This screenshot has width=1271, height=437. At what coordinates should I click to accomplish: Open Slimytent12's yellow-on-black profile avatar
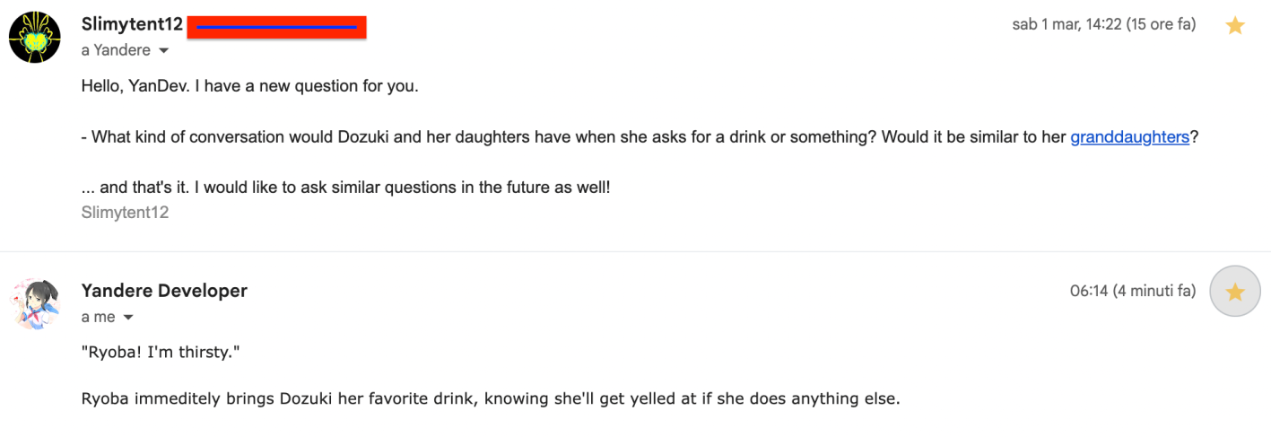click(x=35, y=37)
